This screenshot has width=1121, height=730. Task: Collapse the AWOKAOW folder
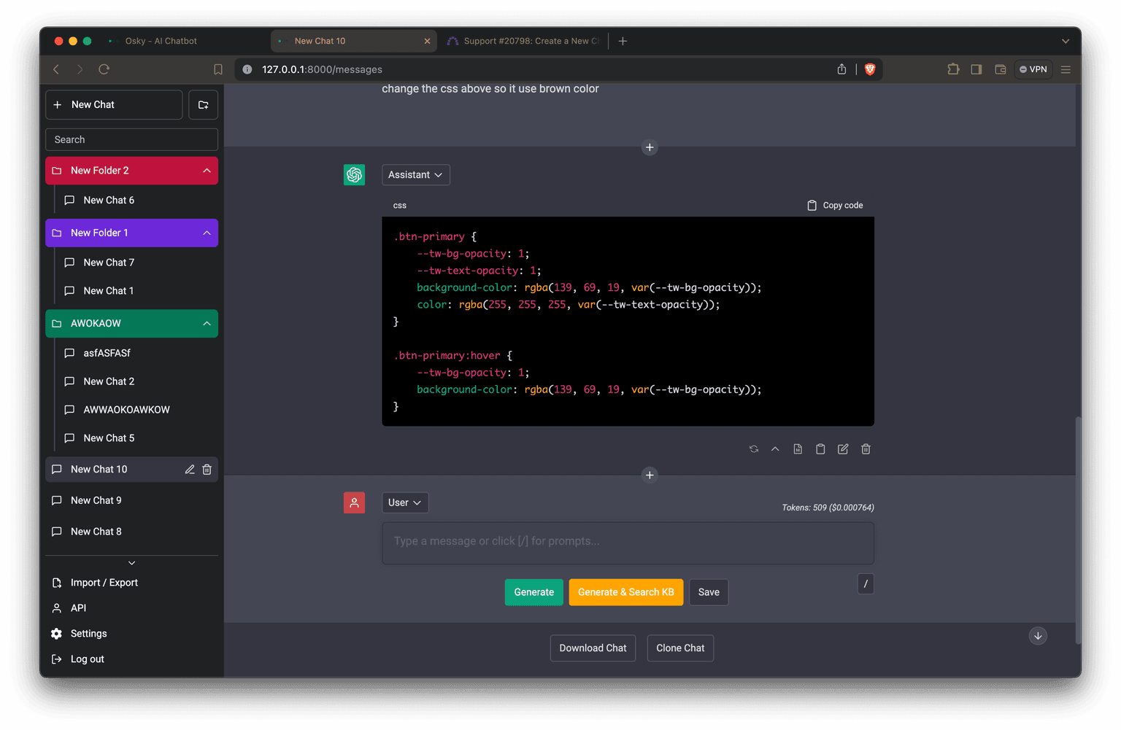[207, 323]
